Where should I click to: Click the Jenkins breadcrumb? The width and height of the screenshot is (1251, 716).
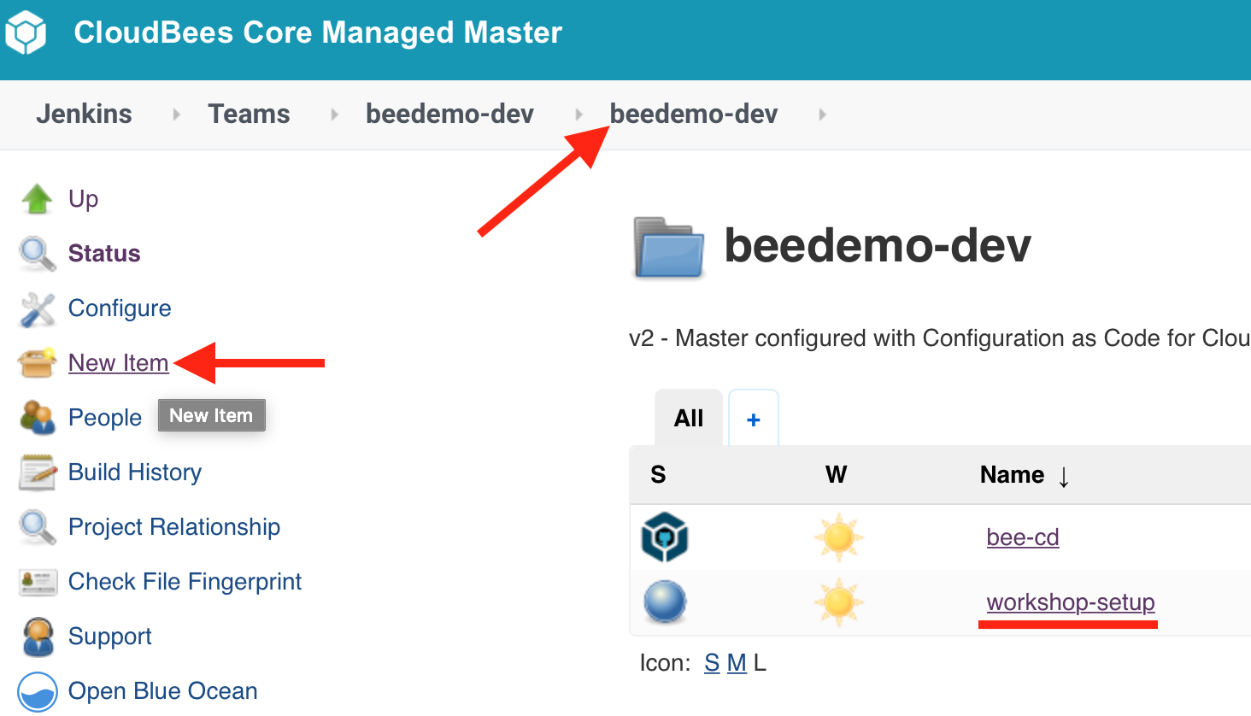[x=84, y=114]
